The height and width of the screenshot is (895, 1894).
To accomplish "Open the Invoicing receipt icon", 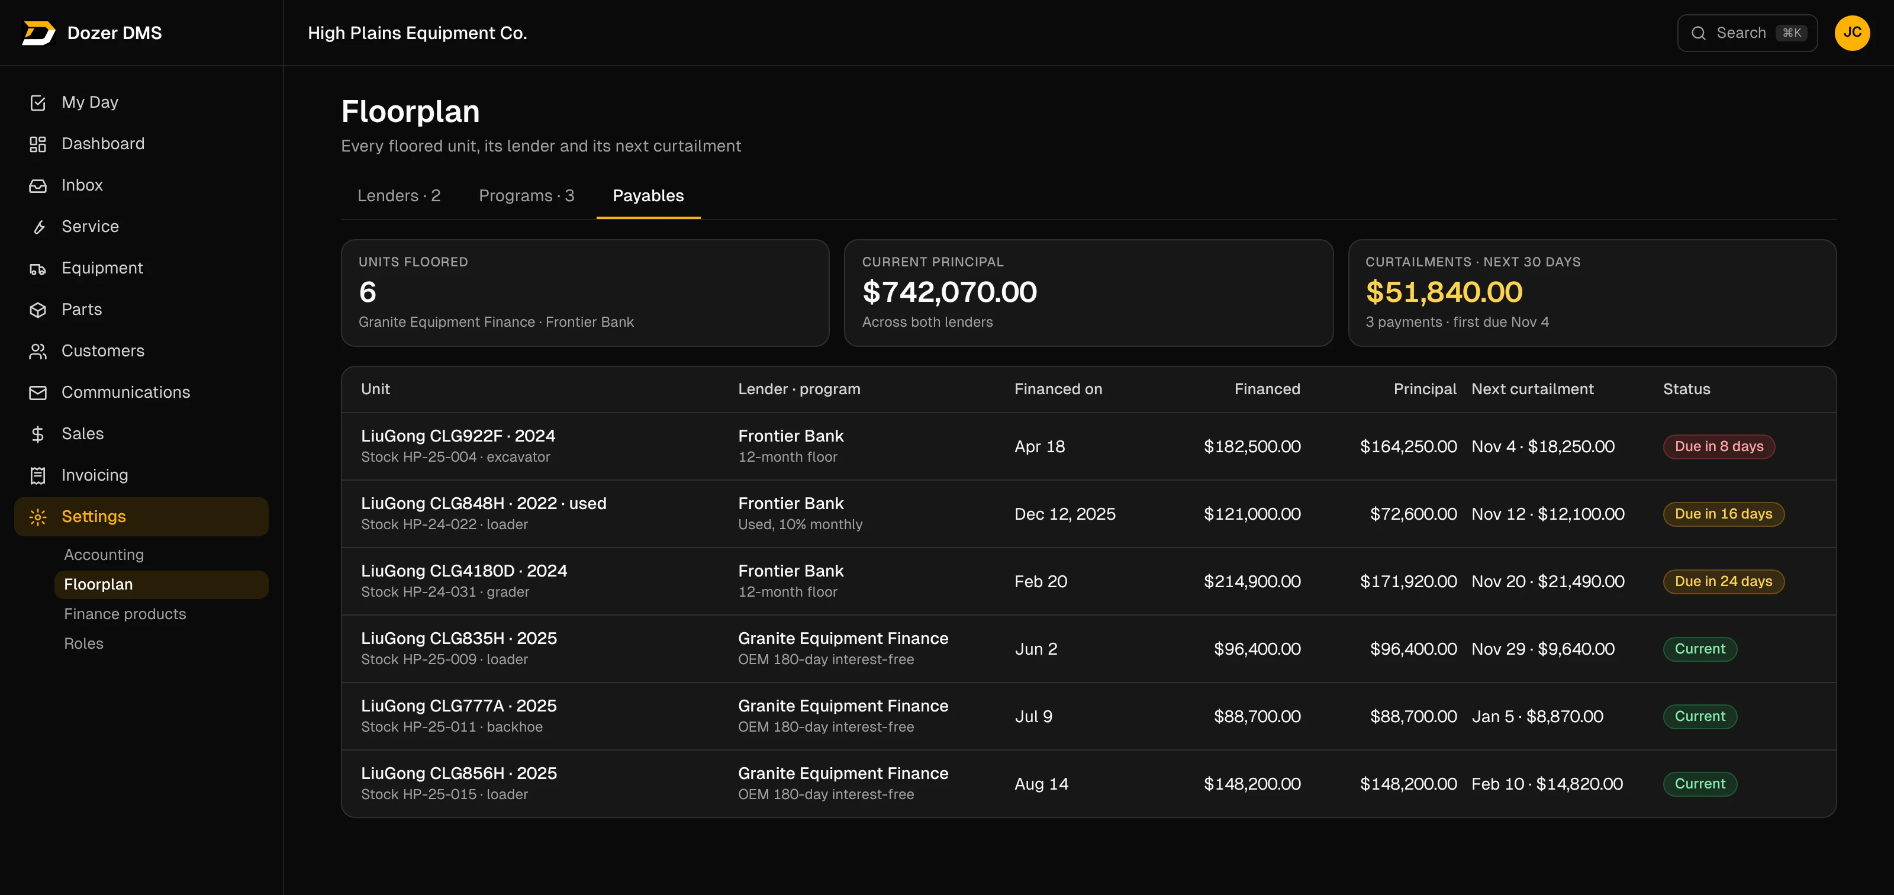I will [37, 476].
